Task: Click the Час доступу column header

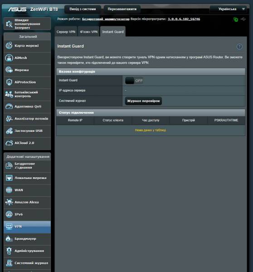Action: (151, 120)
